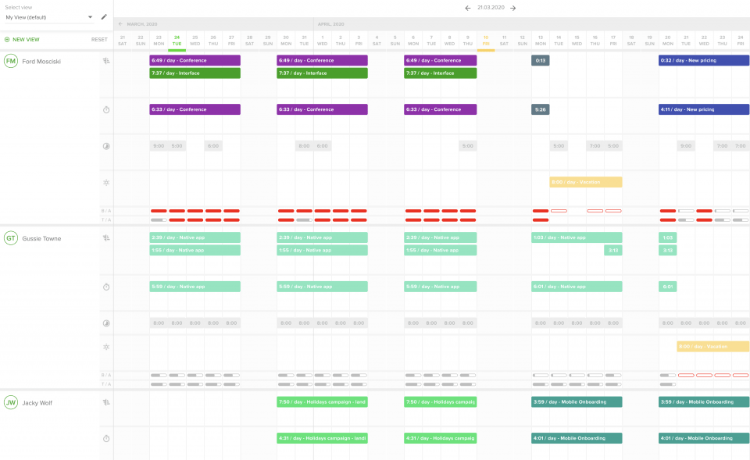Click the filter icon in Jacky Wolf's row
Screen dimensions: 750x460
[x=106, y=402]
